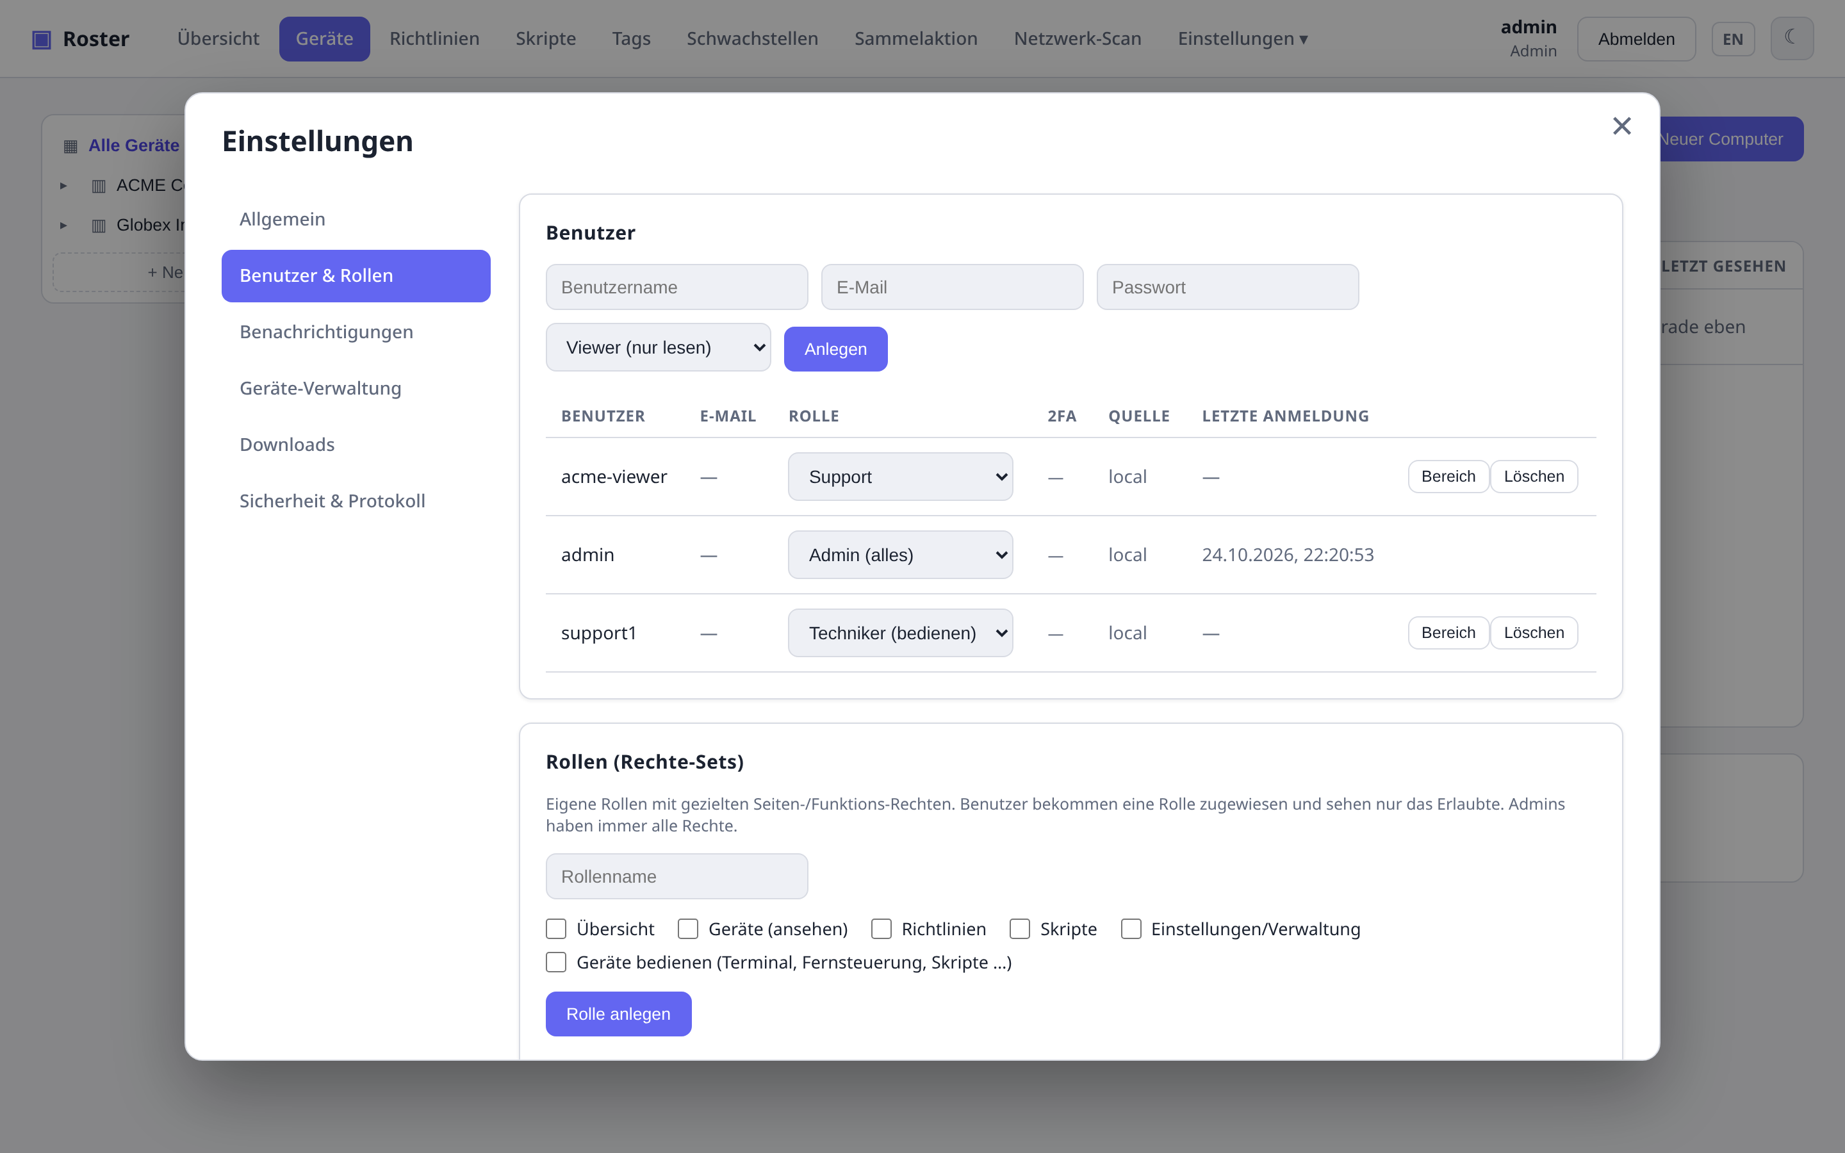Click the Rolle anlegen button

tap(618, 1014)
